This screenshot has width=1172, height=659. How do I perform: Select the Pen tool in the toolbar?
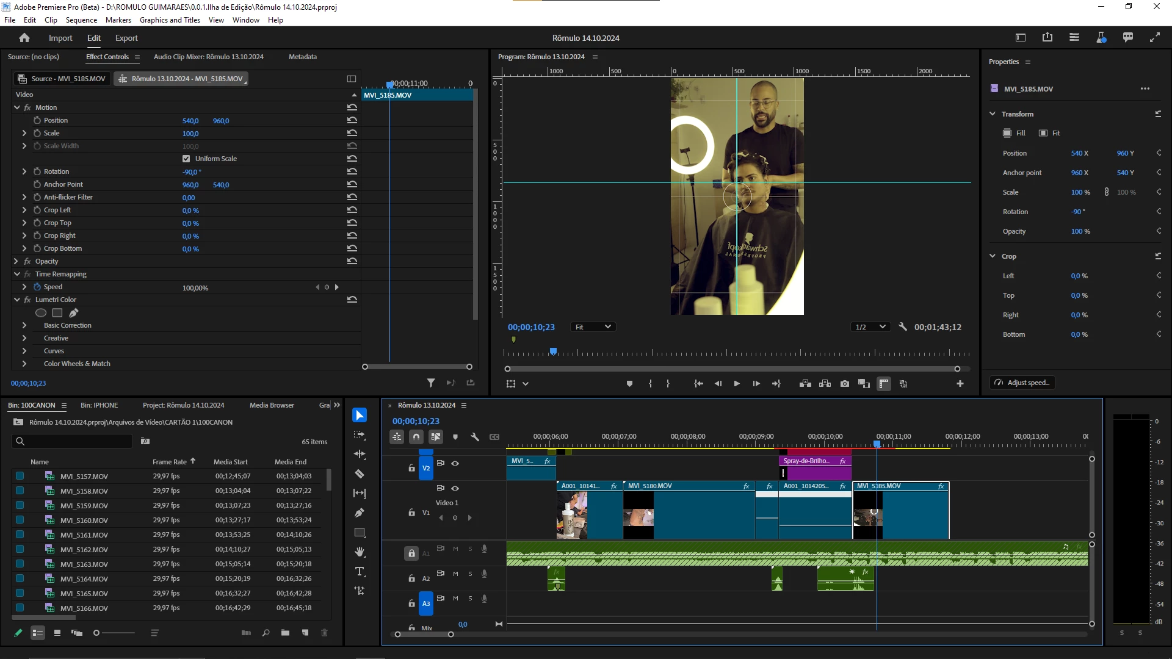(360, 513)
